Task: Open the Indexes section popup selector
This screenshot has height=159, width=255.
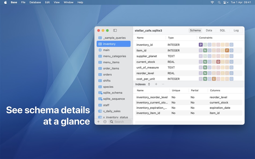Action: coord(143,84)
